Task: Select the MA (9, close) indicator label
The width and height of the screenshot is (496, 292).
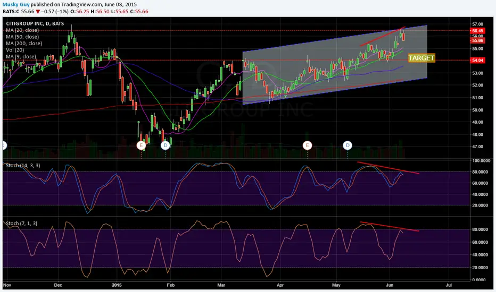Action: click(21, 57)
